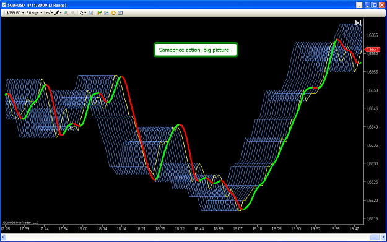Viewport: 387px width, 242px height.
Task: Click the L link button in title bar
Action: pos(359,5)
